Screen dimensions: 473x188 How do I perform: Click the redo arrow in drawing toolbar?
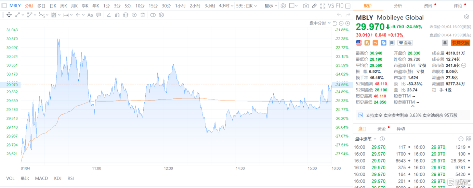pyautogui.click(x=348, y=15)
